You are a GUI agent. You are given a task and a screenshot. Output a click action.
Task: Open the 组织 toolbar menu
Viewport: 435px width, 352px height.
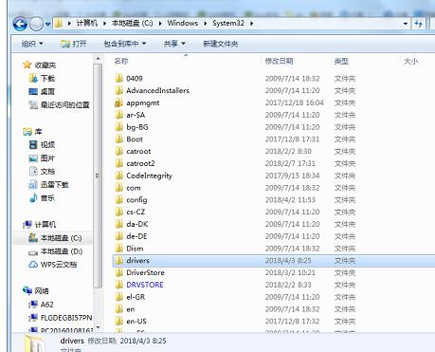[x=32, y=44]
